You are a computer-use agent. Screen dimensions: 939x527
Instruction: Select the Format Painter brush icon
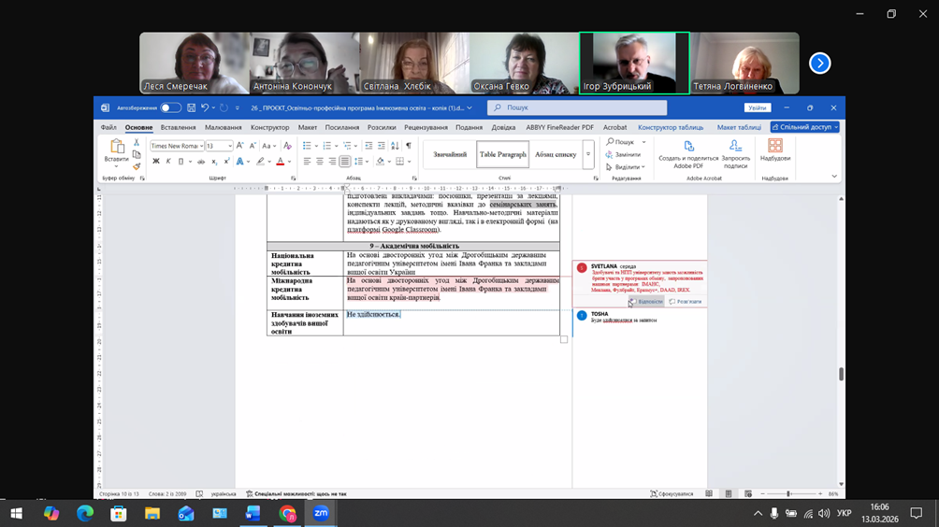[137, 167]
